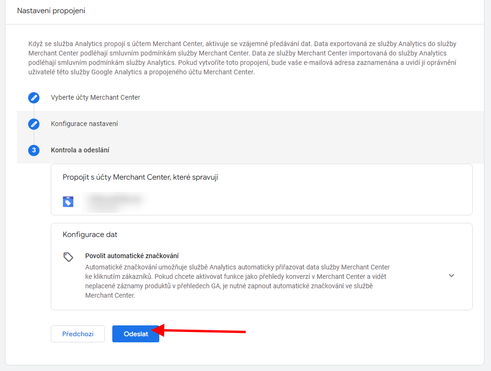Viewport: 491px width, 371px height.
Task: Click the intro paragraph about Analytics linking
Action: tap(242, 58)
